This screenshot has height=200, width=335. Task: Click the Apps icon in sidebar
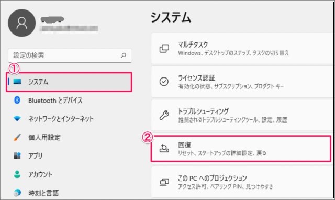point(17,156)
